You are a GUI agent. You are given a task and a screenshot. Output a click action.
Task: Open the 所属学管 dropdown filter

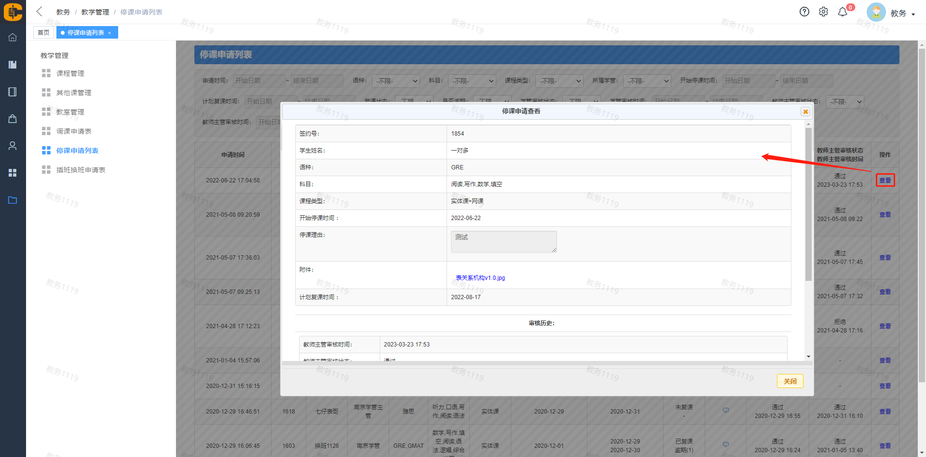tap(647, 81)
